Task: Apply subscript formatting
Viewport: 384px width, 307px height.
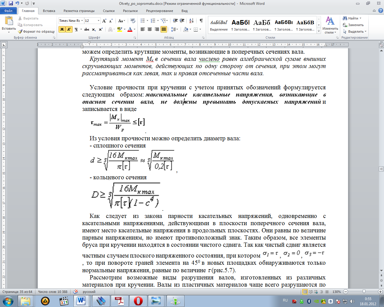Action: [94, 29]
